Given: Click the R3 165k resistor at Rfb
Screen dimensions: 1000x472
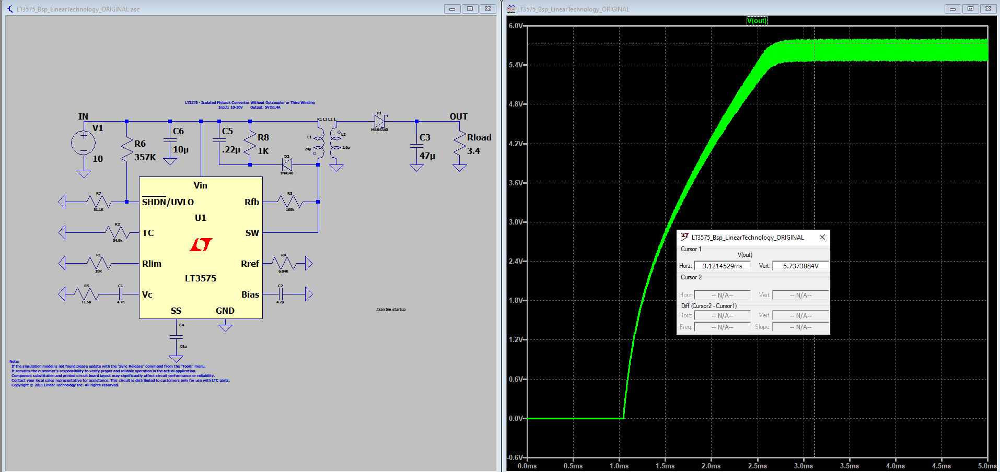Looking at the screenshot, I should [x=289, y=201].
